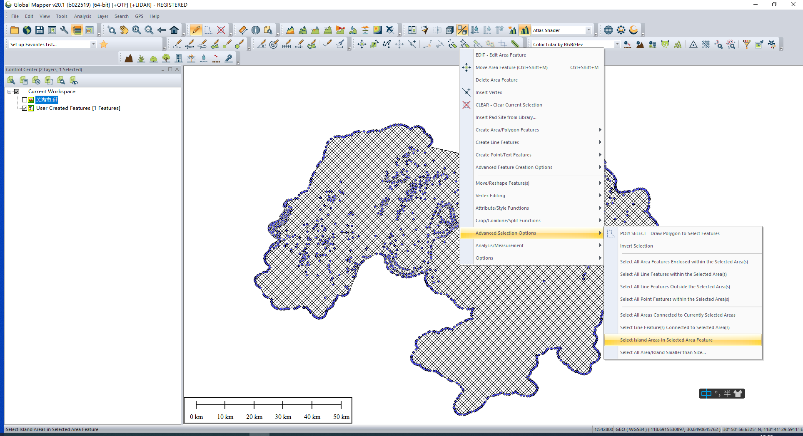Click the map scale 1:542800 status field
The image size is (803, 436).
[x=603, y=429]
